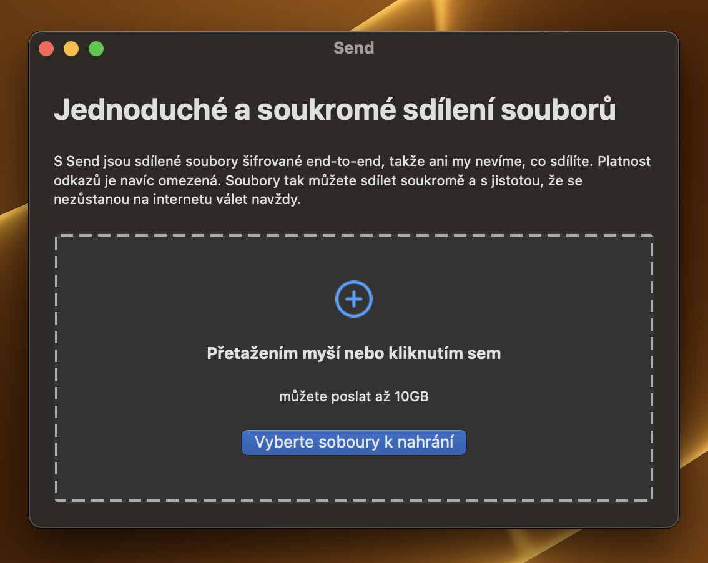Click the Send window title text
The height and width of the screenshot is (563, 708).
point(353,48)
